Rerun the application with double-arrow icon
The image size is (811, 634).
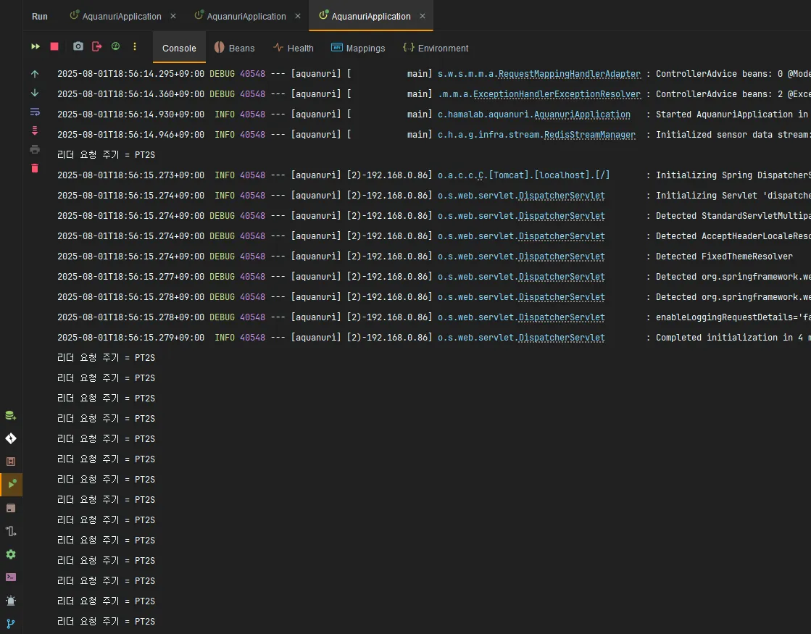(36, 46)
